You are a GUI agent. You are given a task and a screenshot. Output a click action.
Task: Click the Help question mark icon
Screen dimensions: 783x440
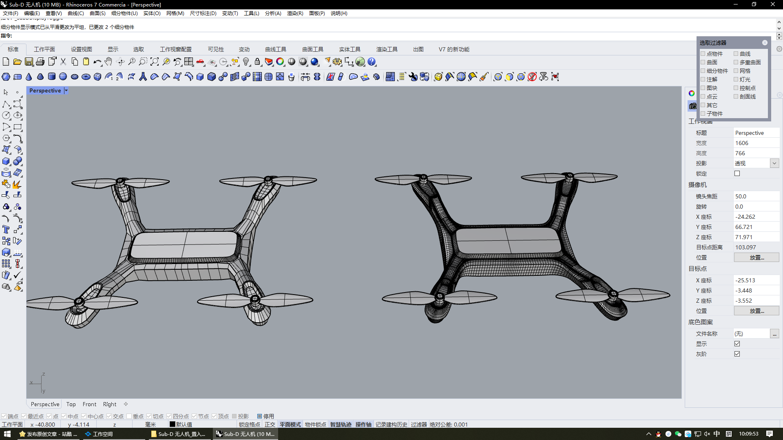coord(372,62)
